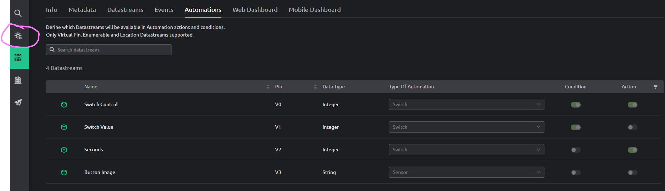The width and height of the screenshot is (665, 191).
Task: Enable the Action toggle for Switch Value
Action: click(x=633, y=127)
